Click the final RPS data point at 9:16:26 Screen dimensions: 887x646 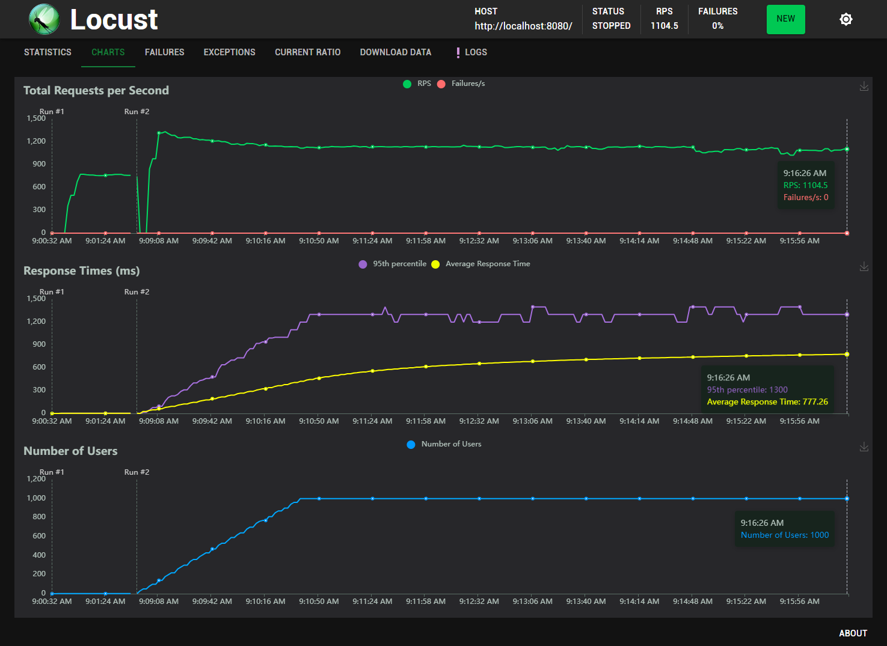point(847,149)
